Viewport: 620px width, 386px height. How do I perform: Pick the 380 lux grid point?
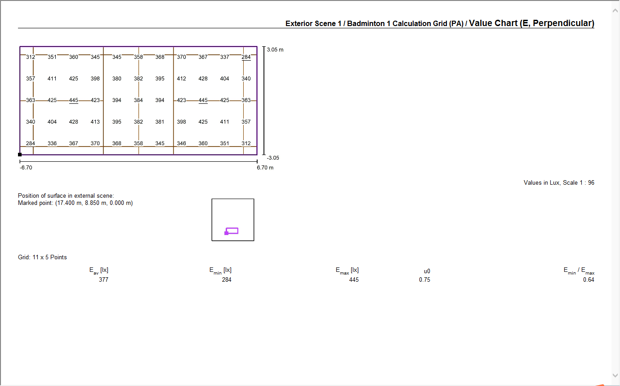(117, 79)
